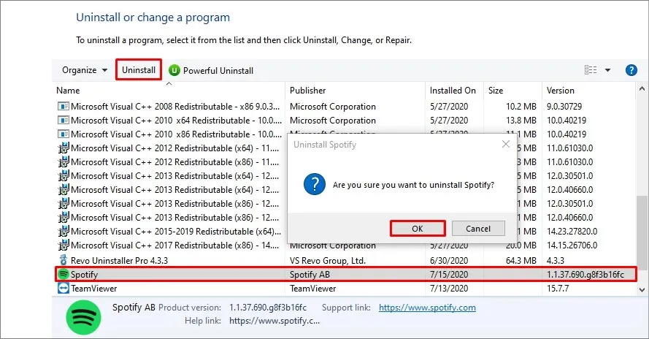
Task: Click Revo install date 6/30/2020
Action: tap(449, 260)
